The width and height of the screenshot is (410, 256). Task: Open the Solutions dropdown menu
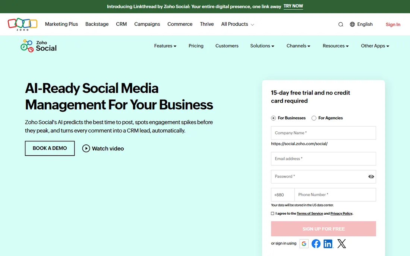[262, 46]
